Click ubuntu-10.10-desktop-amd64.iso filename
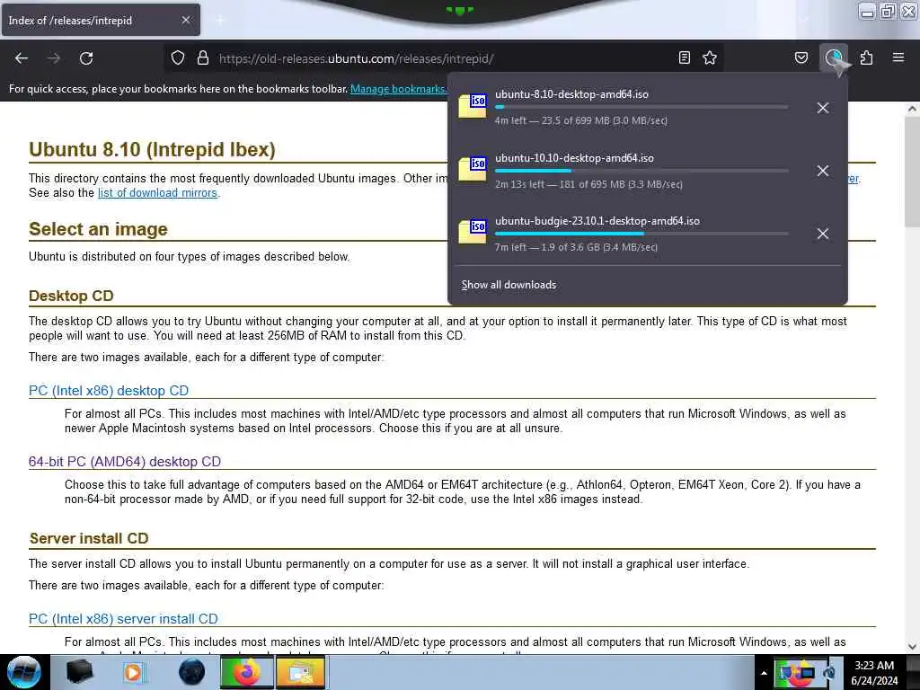The image size is (920, 690). click(574, 158)
